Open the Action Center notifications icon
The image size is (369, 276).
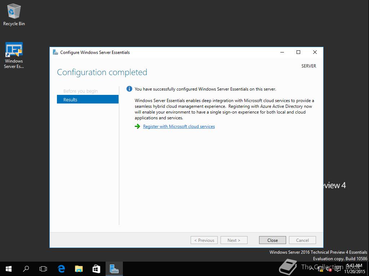coord(338,269)
